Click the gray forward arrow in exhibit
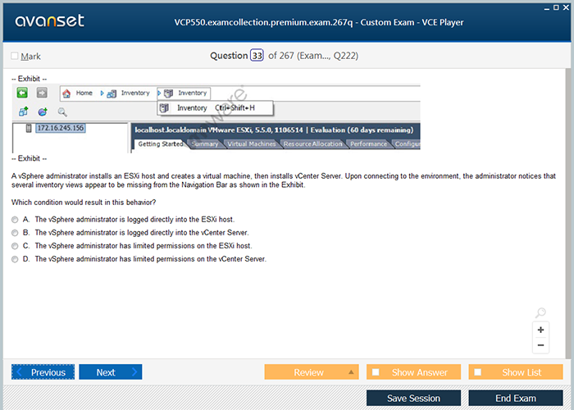The image size is (574, 410). pyautogui.click(x=42, y=93)
